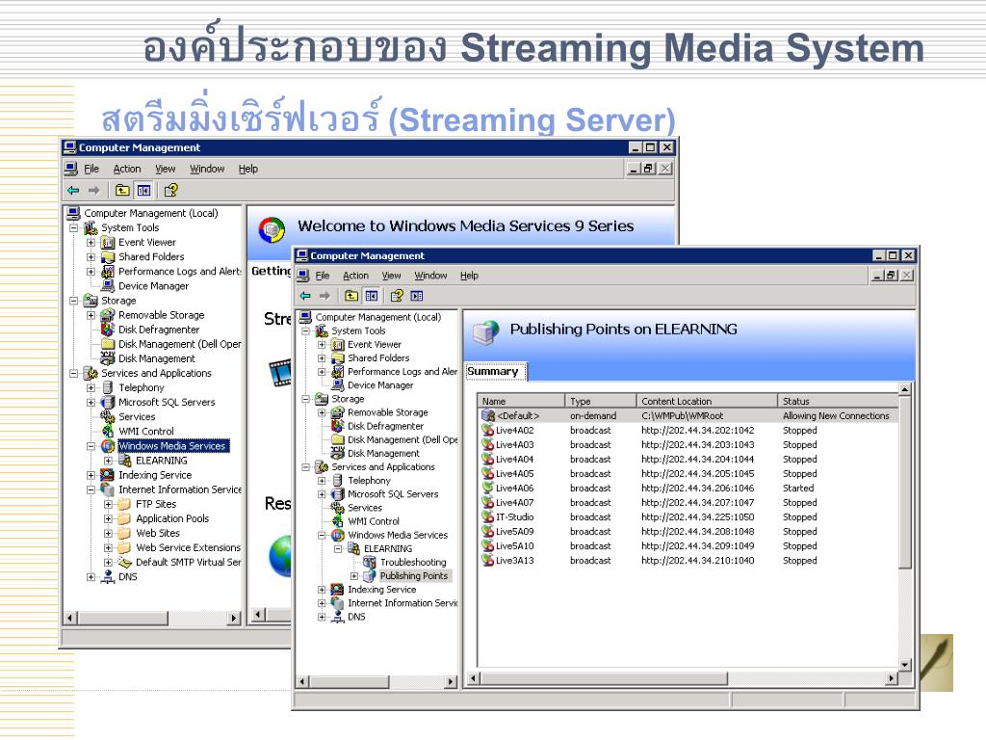Click http://202.44.34.225:1050 location cell
Image resolution: width=986 pixels, height=740 pixels.
click(x=698, y=516)
